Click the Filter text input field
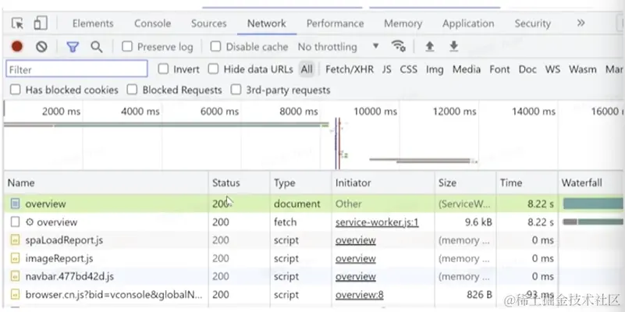This screenshot has width=625, height=312. tap(77, 69)
